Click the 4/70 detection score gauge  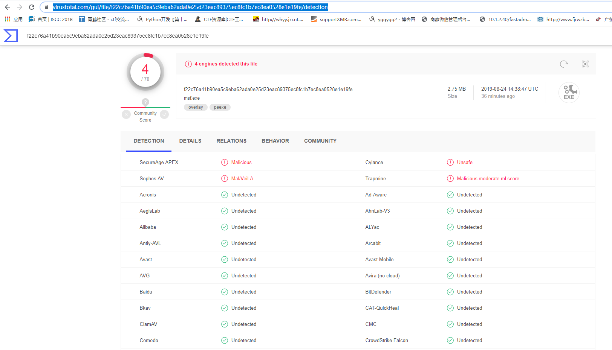(x=145, y=72)
